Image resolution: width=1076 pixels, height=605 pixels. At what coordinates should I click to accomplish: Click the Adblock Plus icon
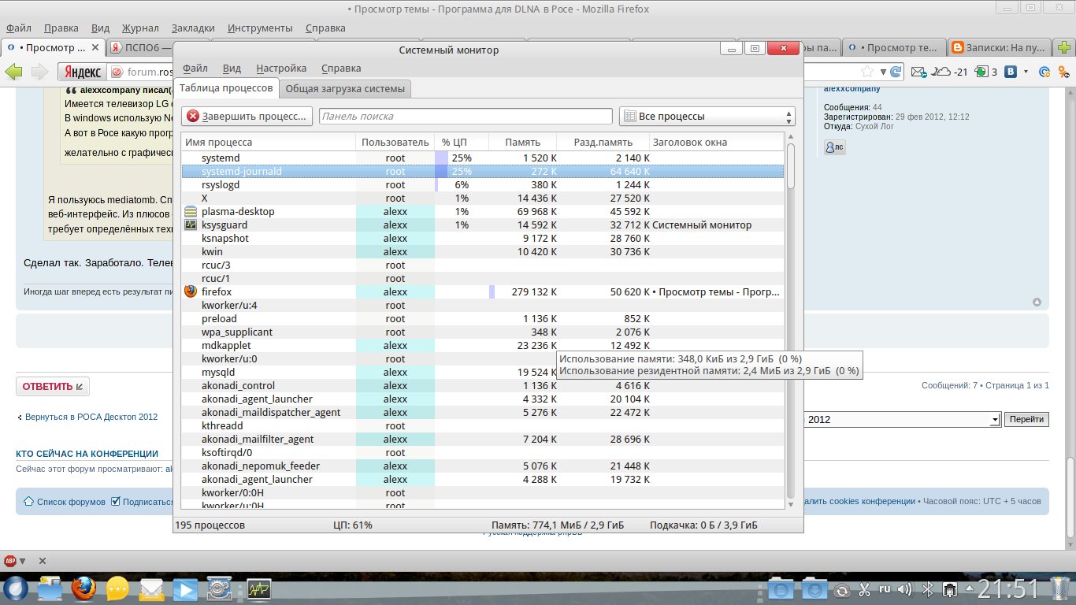[x=10, y=561]
